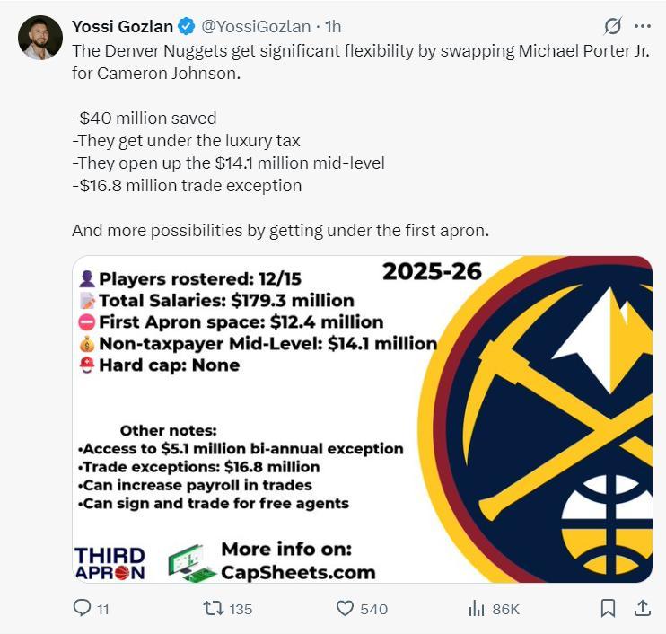Open the view analytics bar chart icon

[x=477, y=609]
